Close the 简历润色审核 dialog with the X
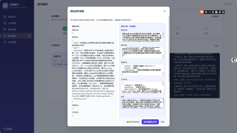The height and width of the screenshot is (133, 237). 165,11
